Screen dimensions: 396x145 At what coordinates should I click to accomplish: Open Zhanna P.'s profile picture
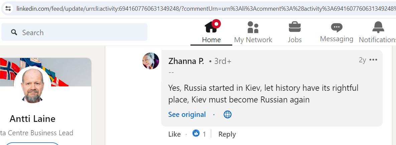click(x=151, y=61)
